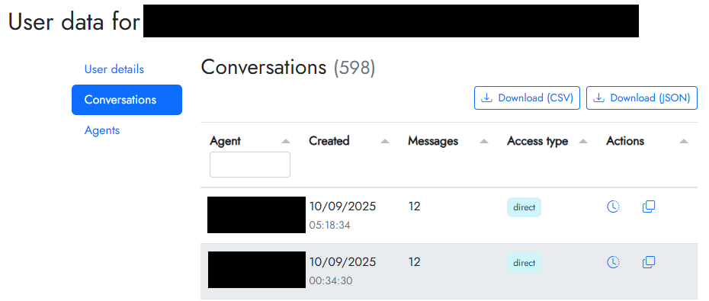This screenshot has height=301, width=709.
Task: Copy icon for 00:34:30 conversation row
Action: pyautogui.click(x=649, y=262)
